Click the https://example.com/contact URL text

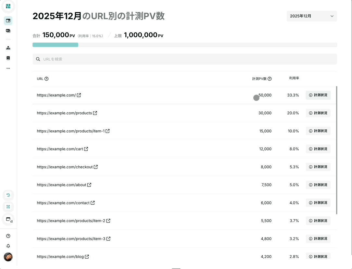pyautogui.click(x=63, y=203)
